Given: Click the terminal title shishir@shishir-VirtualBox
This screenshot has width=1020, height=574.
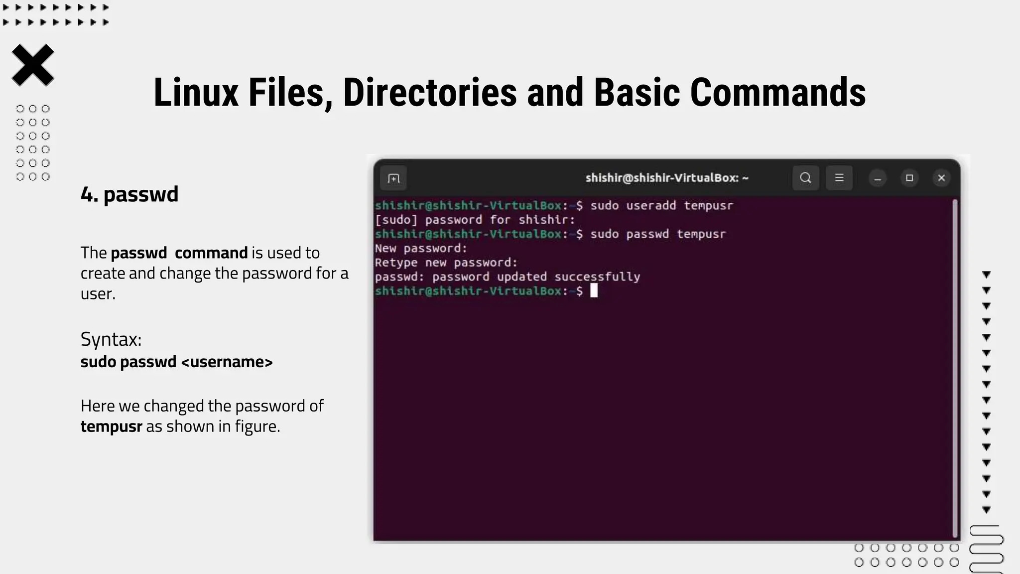Looking at the screenshot, I should coord(666,178).
